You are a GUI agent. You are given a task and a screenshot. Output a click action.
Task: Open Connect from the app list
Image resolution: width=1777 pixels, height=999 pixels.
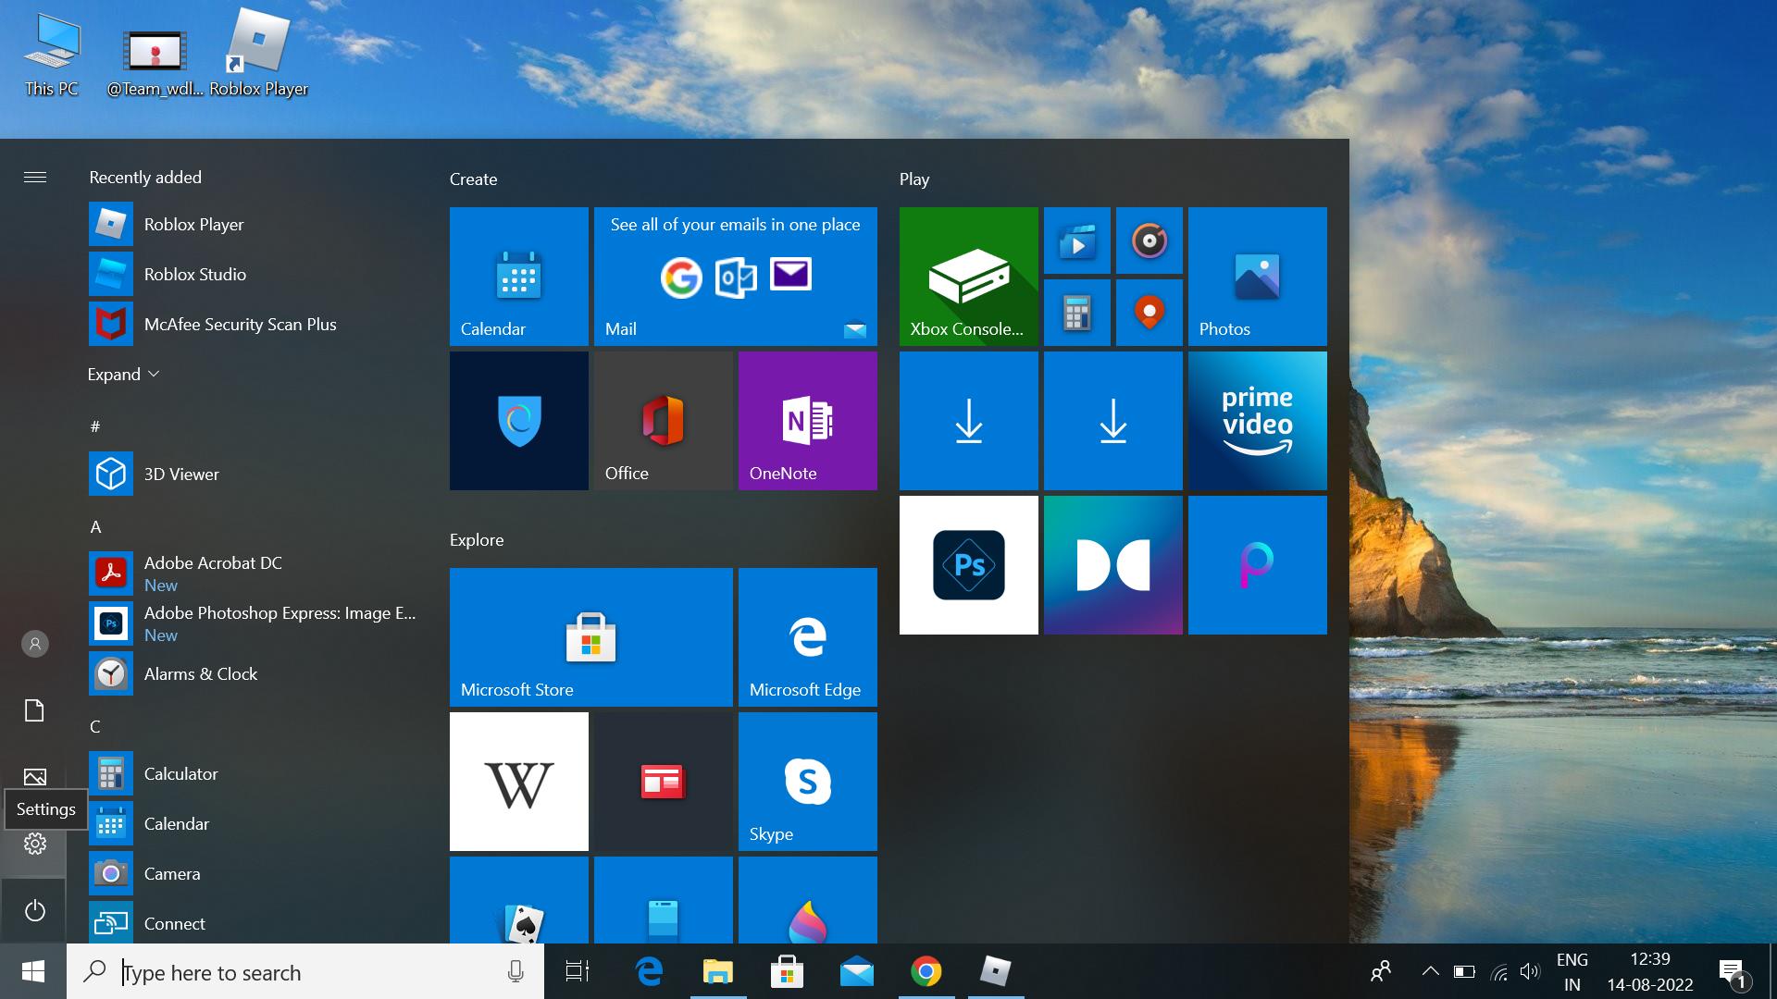pos(252,923)
